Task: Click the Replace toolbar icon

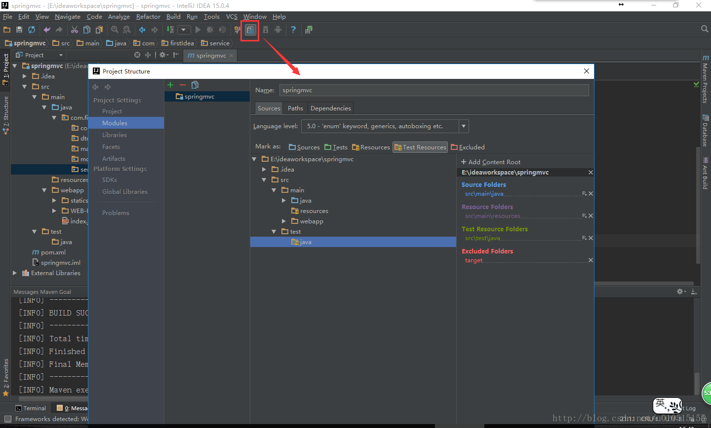Action: pos(127,30)
